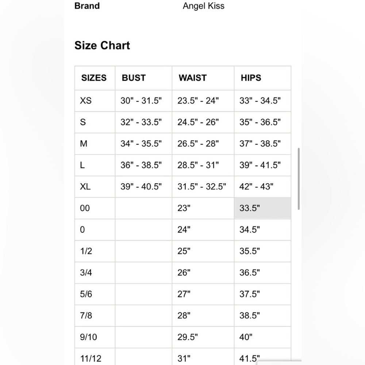The height and width of the screenshot is (365, 365).
Task: Click the Angel Kiss brand value
Action: coord(203,6)
